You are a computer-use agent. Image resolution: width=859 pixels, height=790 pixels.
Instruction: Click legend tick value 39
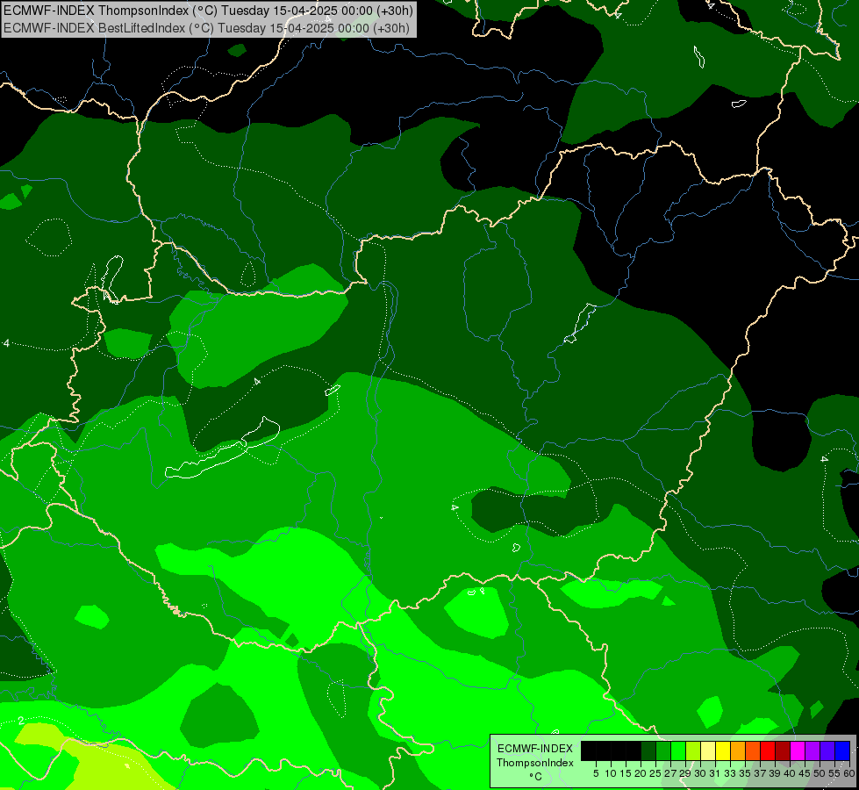pos(775,773)
